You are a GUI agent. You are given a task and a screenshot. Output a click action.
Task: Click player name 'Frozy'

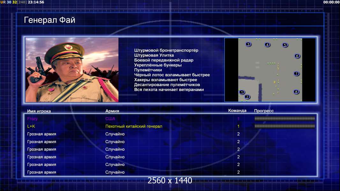pos(32,119)
